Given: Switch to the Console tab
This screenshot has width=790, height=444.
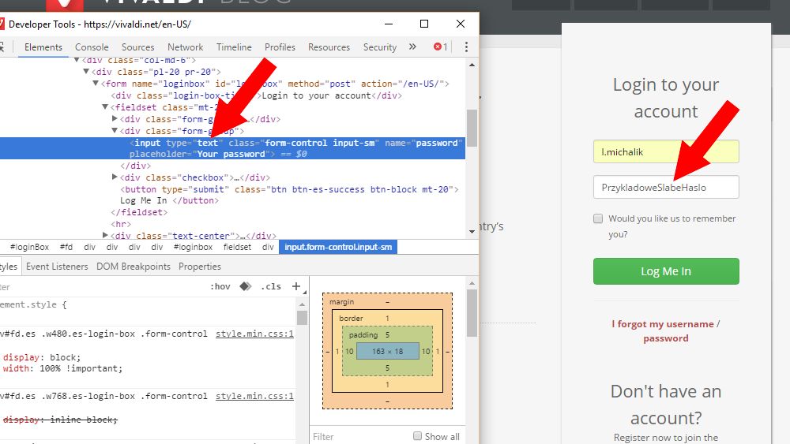Looking at the screenshot, I should [x=92, y=47].
